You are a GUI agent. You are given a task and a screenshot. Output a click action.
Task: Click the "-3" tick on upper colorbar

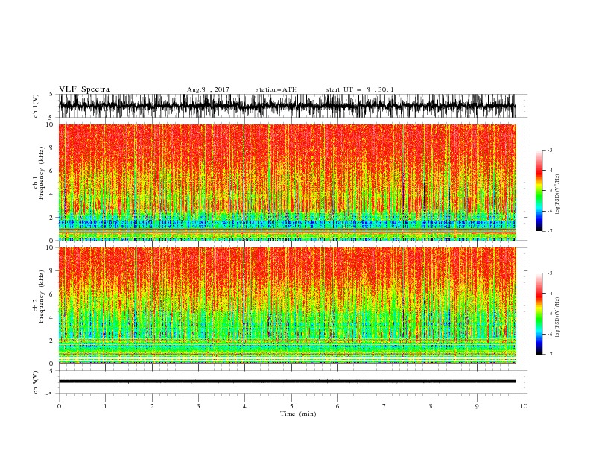(549, 150)
